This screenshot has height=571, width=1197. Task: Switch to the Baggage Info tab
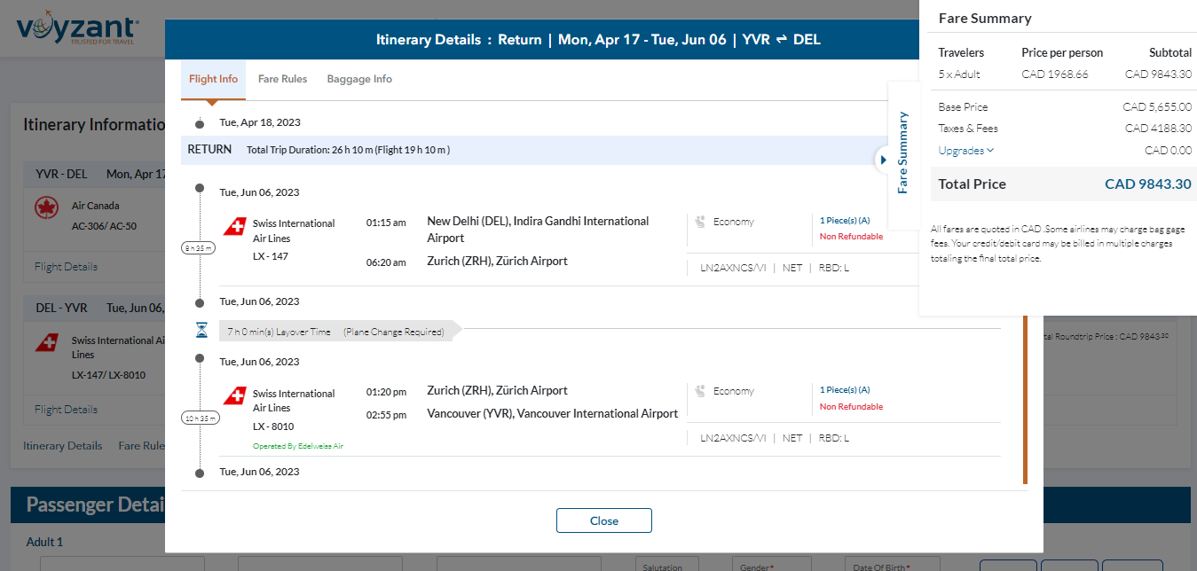click(x=359, y=79)
